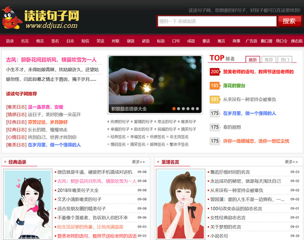Click the search text input box
304x240 pixels.
click(217, 21)
